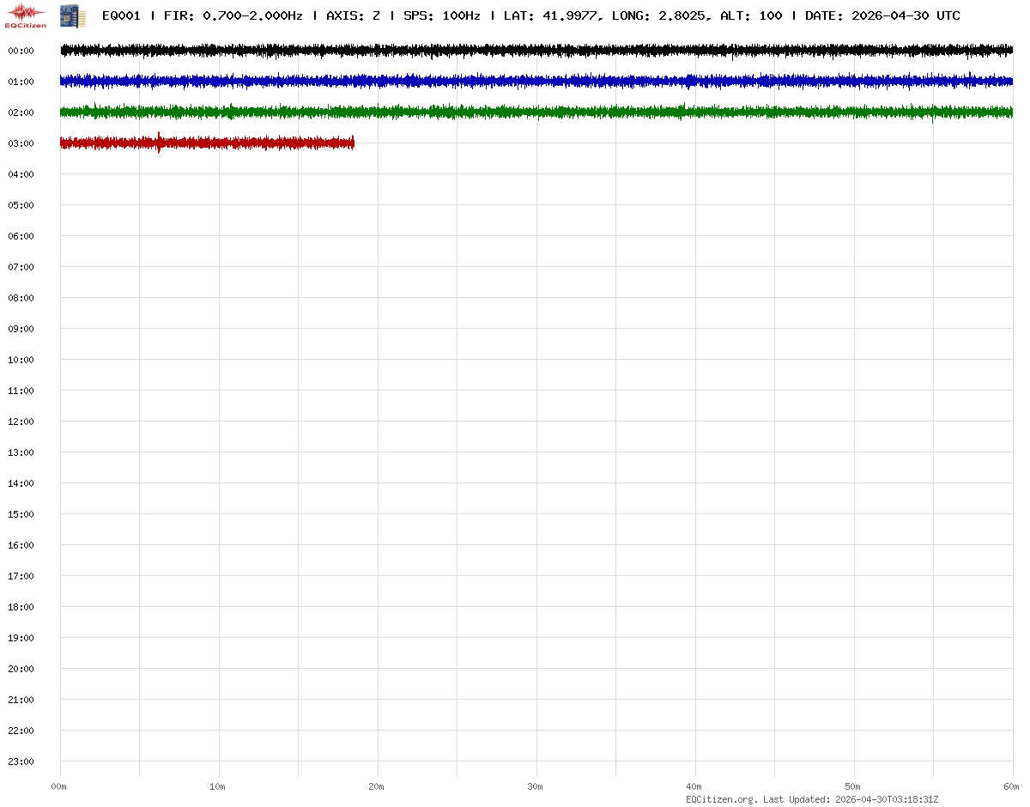Click the blue circuit board device icon
The width and height of the screenshot is (1030, 807).
tap(72, 15)
